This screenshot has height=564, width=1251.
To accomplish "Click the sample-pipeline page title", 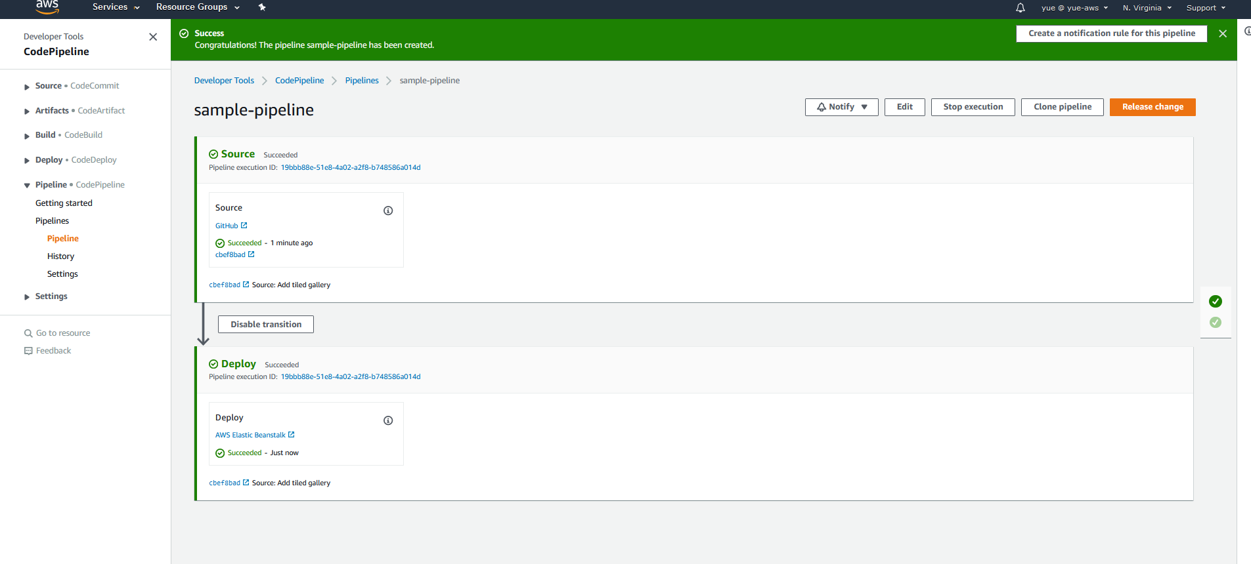I will click(x=254, y=110).
